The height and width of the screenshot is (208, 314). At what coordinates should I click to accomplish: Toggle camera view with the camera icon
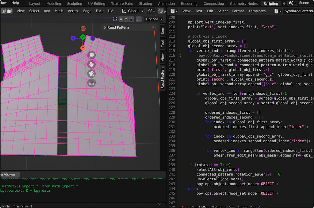pyautogui.click(x=91, y=73)
